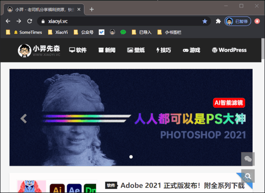
Task: Open the floating search magnifier button
Action: tap(248, 176)
